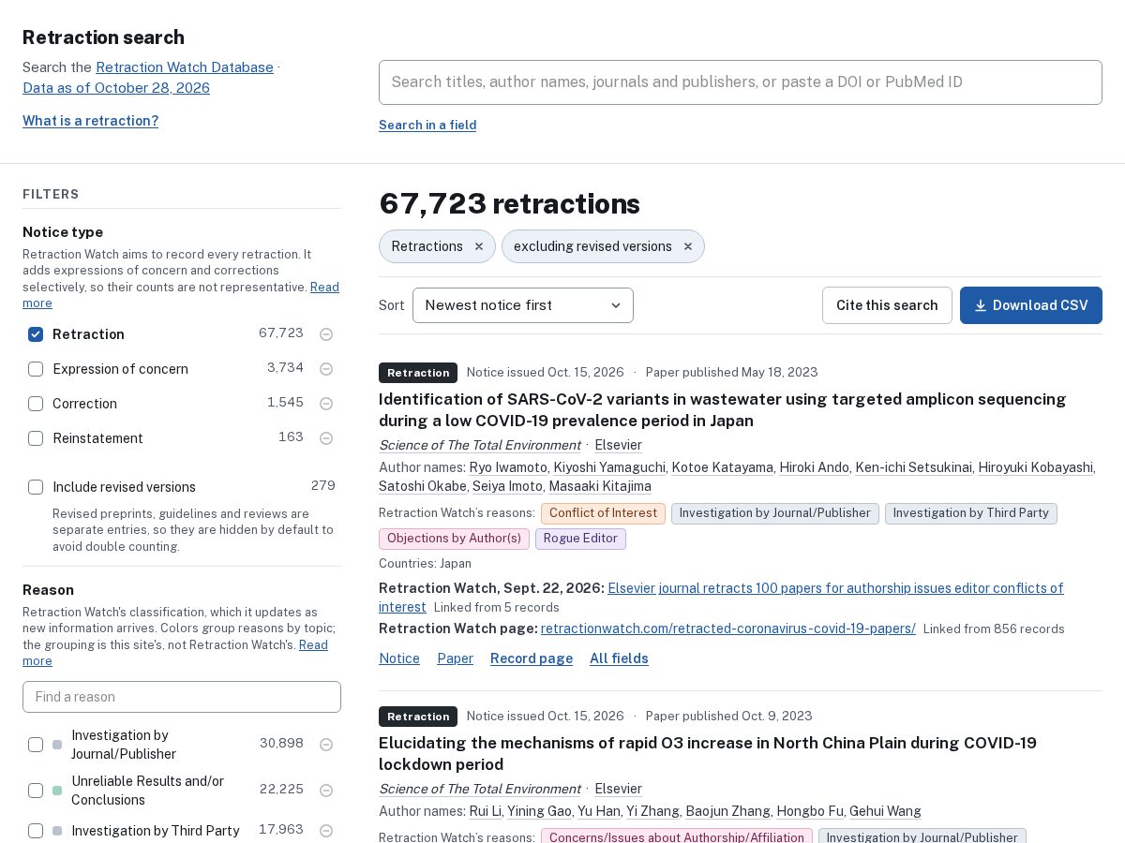Click Investigation by Journal/Publisher tag in first record
1125x843 pixels.
point(775,513)
